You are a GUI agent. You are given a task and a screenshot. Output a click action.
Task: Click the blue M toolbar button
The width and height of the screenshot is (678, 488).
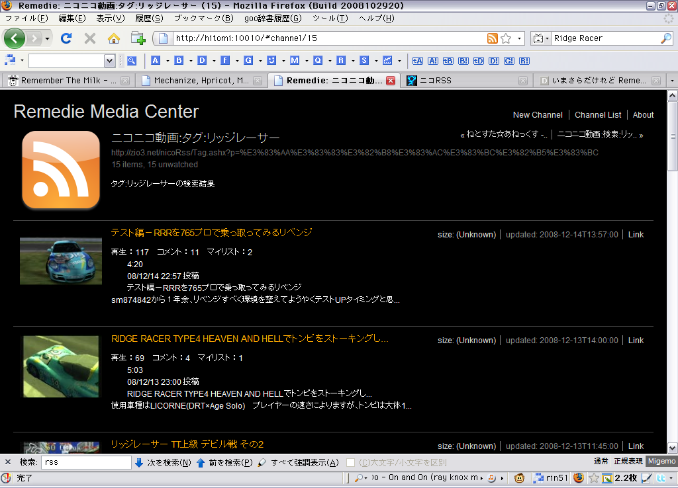pyautogui.click(x=295, y=60)
